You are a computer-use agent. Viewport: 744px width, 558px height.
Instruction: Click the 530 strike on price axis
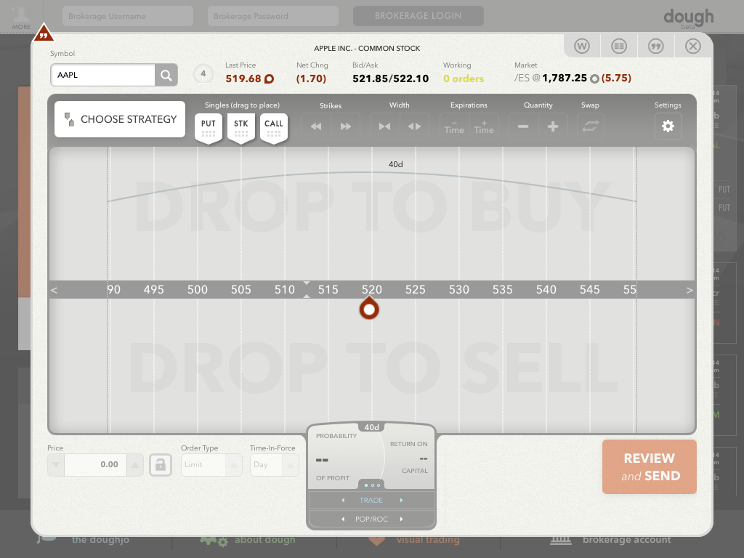pyautogui.click(x=459, y=289)
